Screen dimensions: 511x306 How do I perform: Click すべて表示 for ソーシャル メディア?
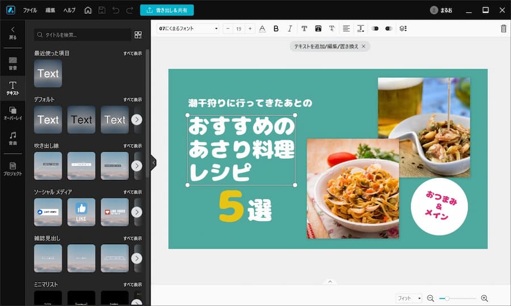coord(133,192)
